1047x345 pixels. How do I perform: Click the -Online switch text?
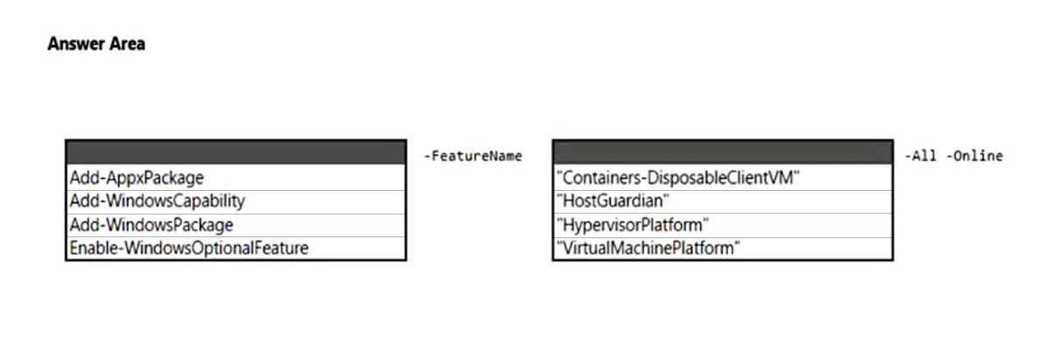[x=974, y=156]
